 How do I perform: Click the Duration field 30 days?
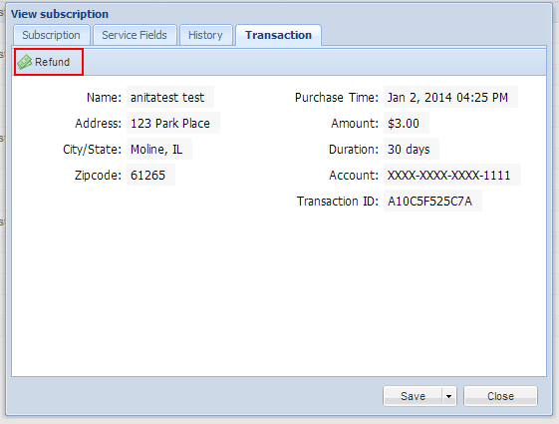412,149
